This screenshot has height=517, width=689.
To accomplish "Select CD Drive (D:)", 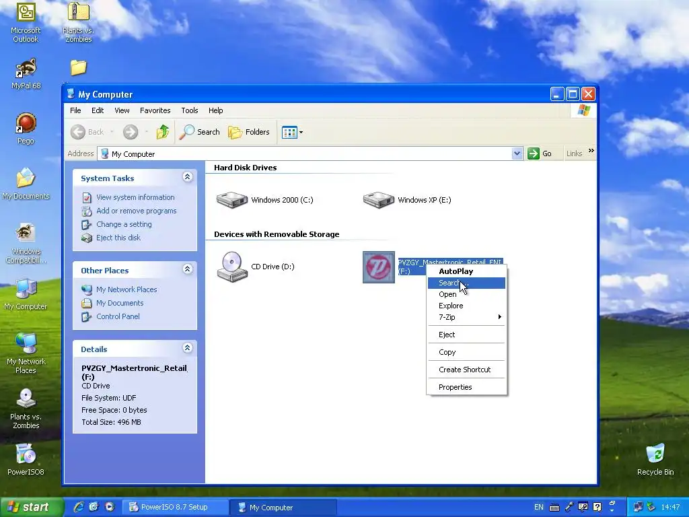I will pyautogui.click(x=256, y=267).
